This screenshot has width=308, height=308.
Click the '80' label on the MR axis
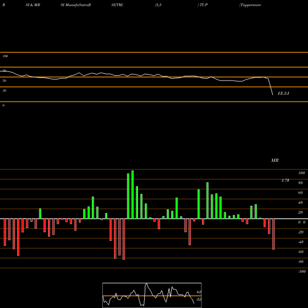click(301, 183)
